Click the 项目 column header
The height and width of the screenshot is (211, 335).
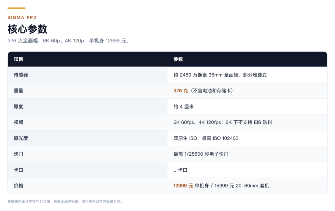click(x=18, y=59)
